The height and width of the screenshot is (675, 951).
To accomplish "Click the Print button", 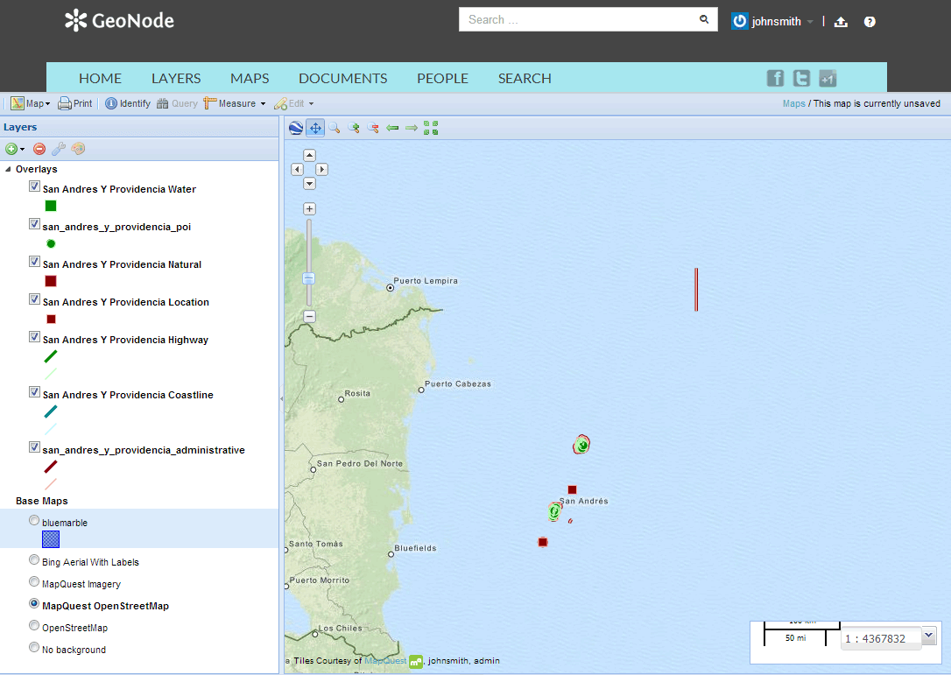I will coord(75,103).
